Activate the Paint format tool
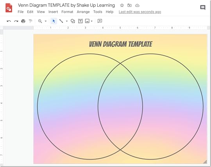The image size is (211, 167). [30, 21]
